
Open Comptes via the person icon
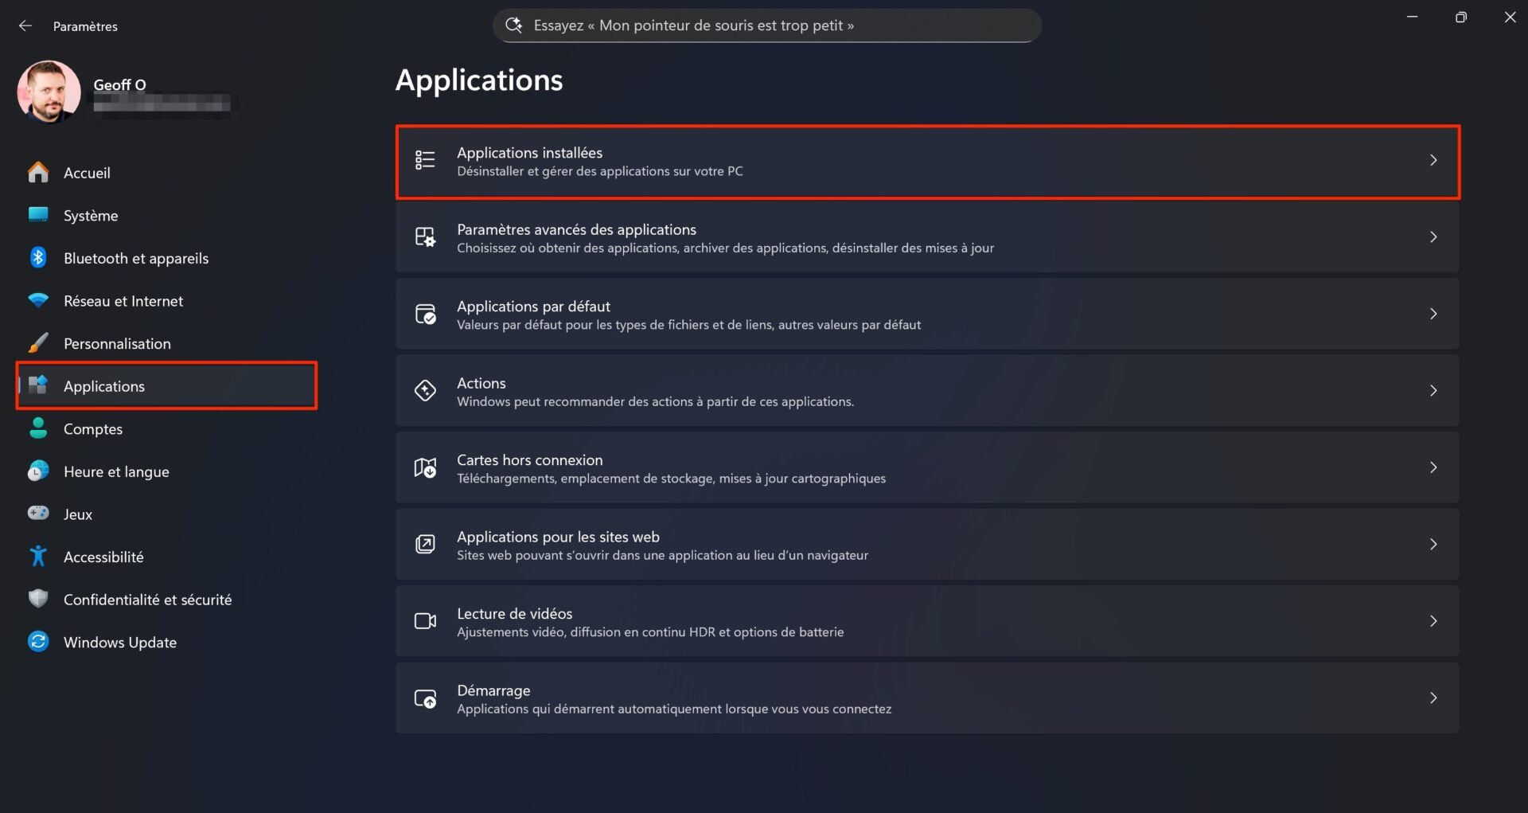[38, 428]
